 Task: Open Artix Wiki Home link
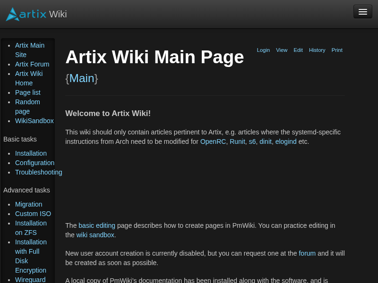click(x=29, y=78)
